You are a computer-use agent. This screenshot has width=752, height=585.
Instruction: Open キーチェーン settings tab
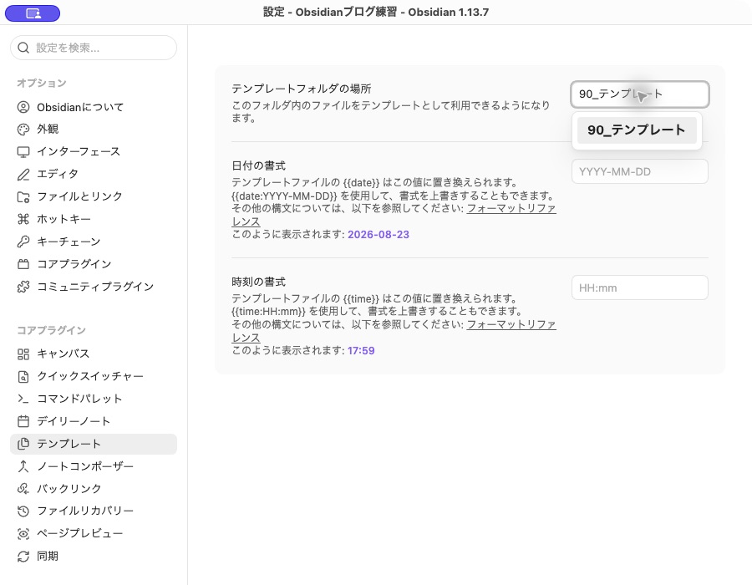pyautogui.click(x=94, y=242)
